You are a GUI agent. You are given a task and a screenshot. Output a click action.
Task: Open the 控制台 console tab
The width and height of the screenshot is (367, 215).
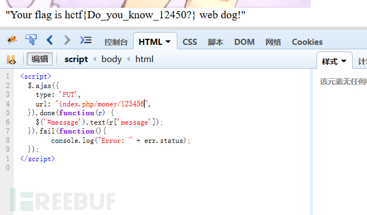point(116,42)
